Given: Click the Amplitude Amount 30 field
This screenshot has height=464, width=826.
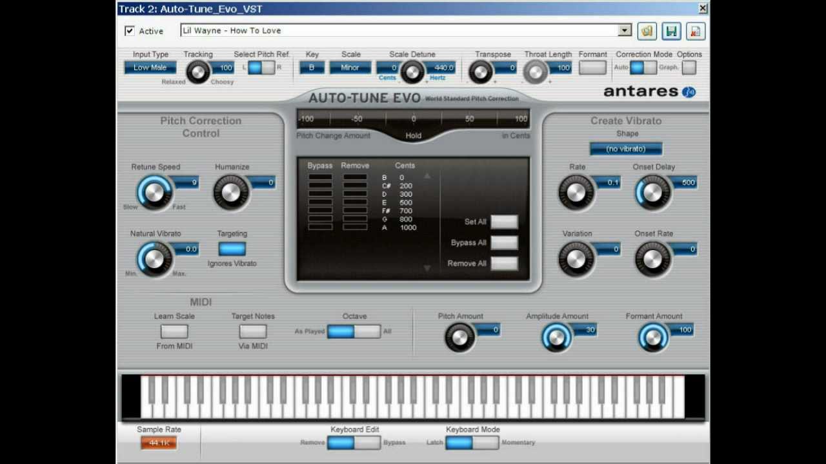Looking at the screenshot, I should click(x=585, y=330).
